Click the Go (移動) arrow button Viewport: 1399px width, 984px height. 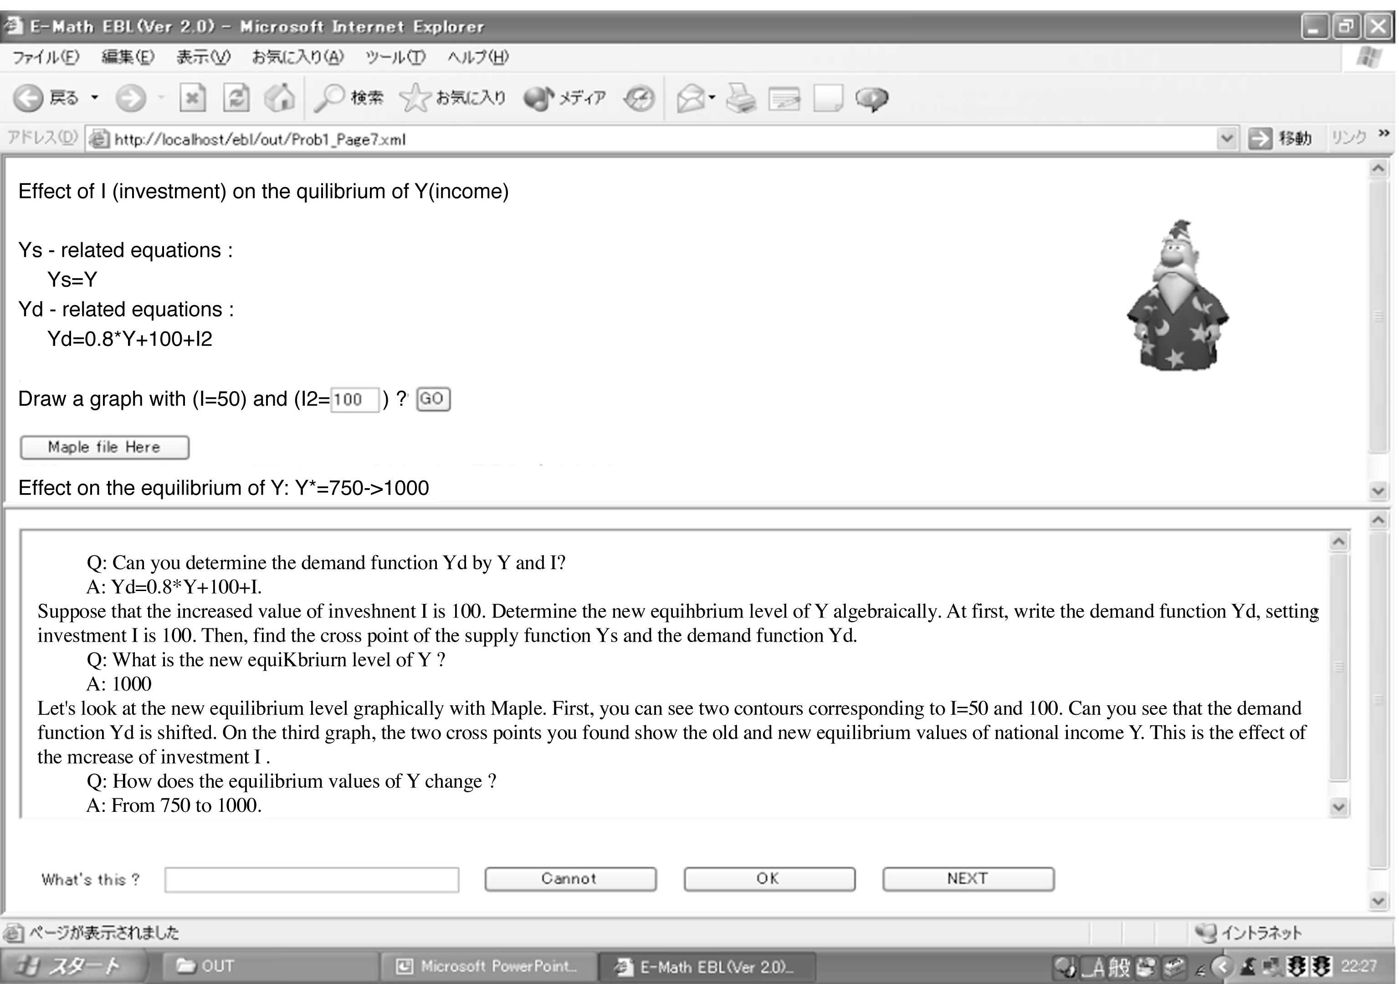point(1260,139)
